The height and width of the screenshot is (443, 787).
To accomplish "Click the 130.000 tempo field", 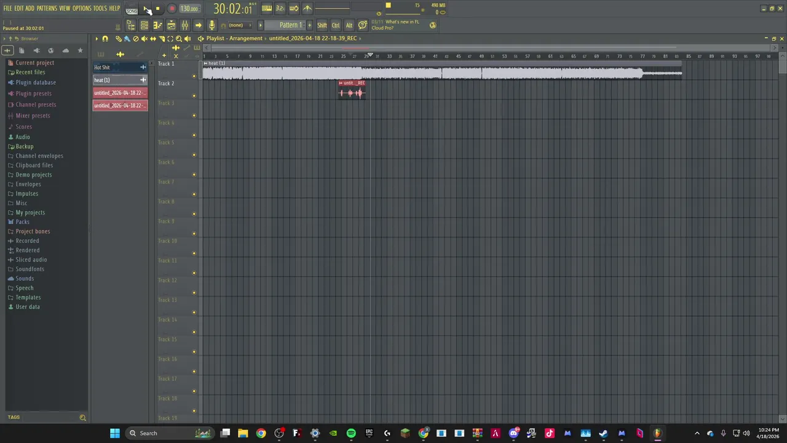I will click(189, 9).
